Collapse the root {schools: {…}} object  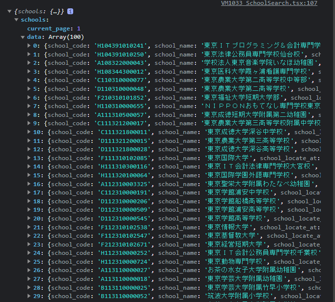[x=9, y=11]
